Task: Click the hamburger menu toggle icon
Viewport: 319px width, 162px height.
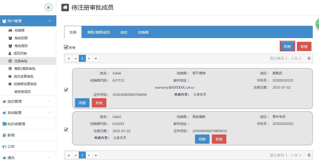Action: 49,7
